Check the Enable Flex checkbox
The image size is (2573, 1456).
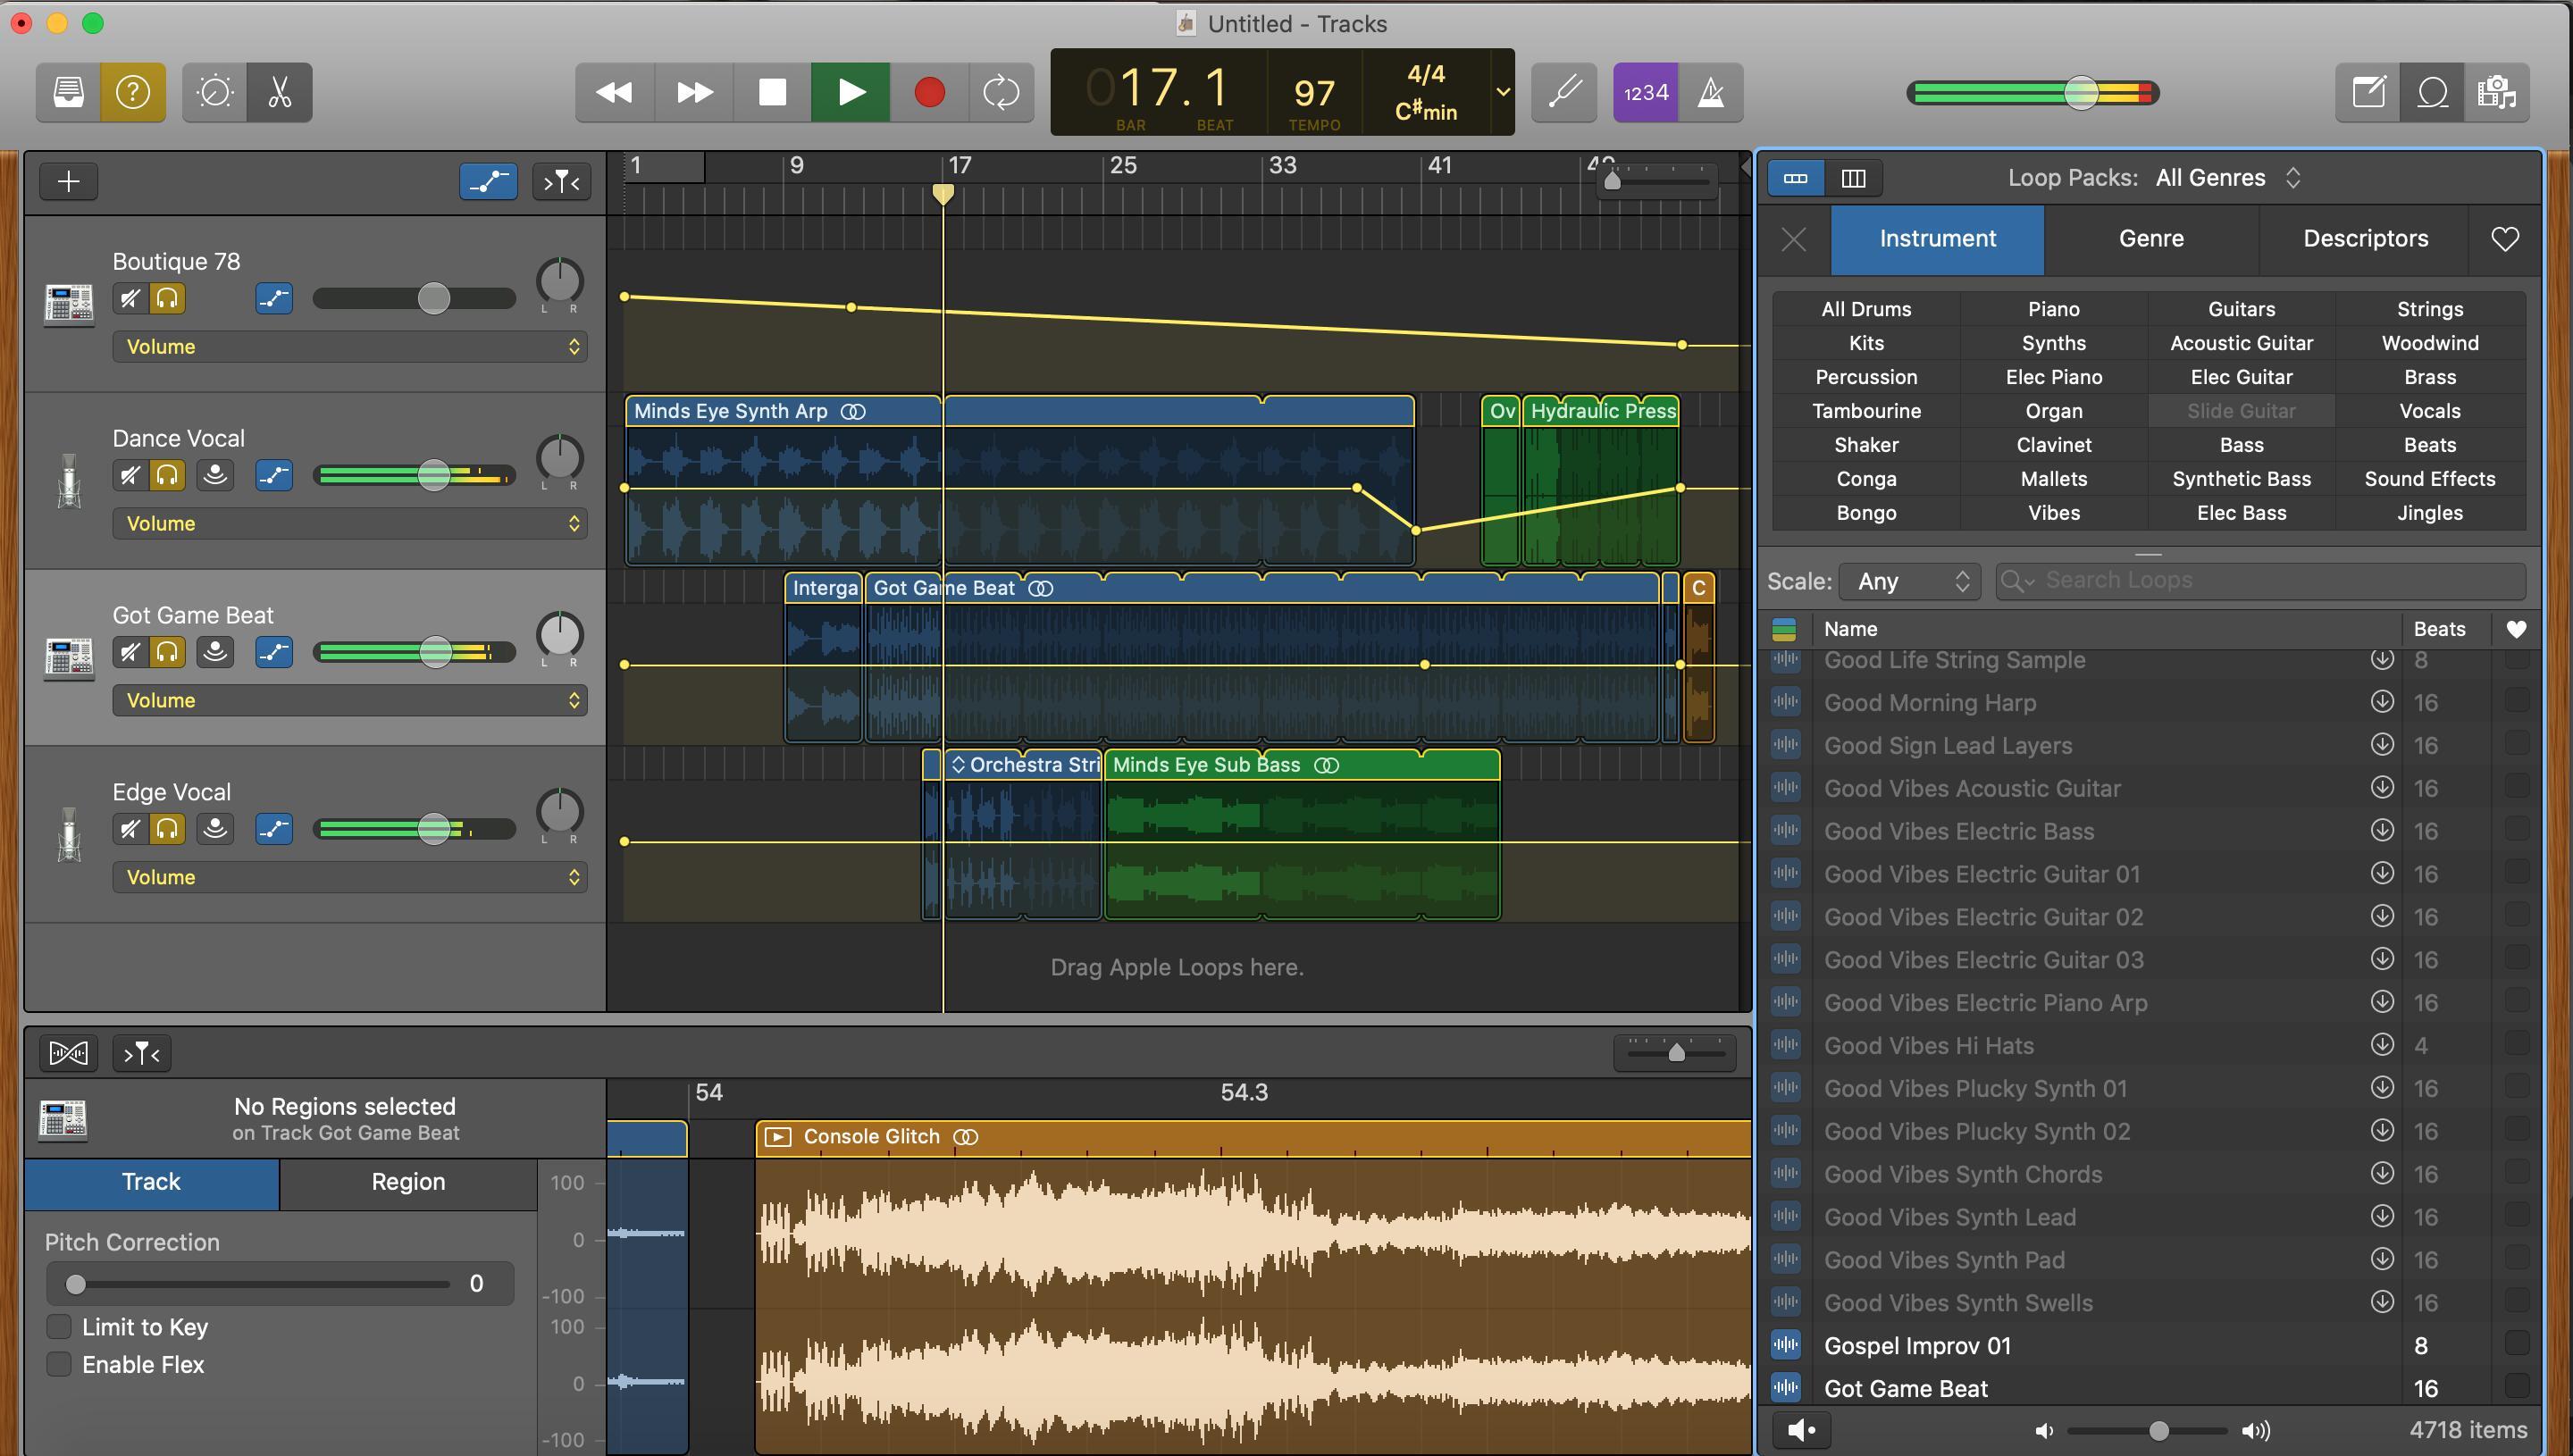(x=59, y=1364)
